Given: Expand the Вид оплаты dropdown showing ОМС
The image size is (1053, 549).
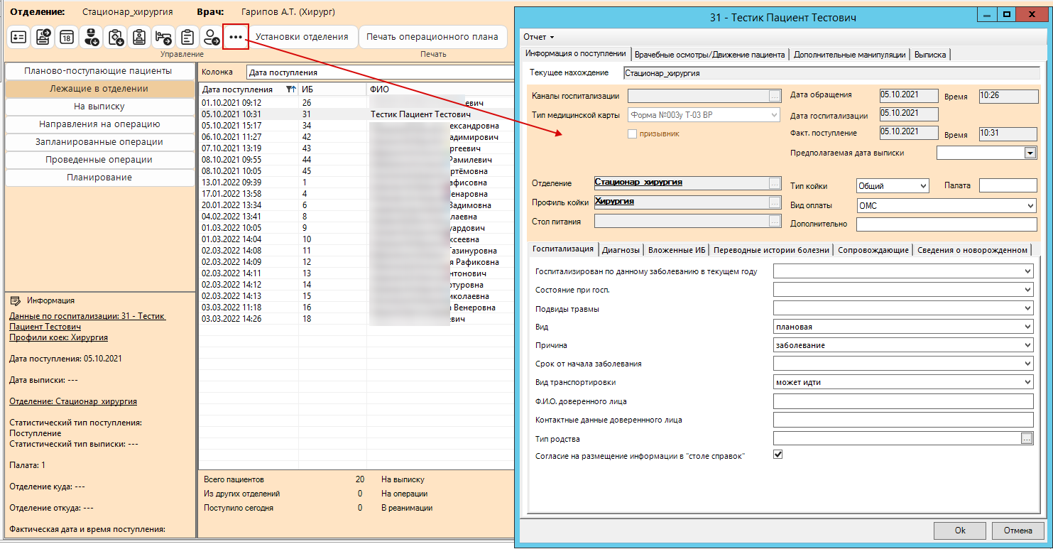Looking at the screenshot, I should (x=1030, y=206).
